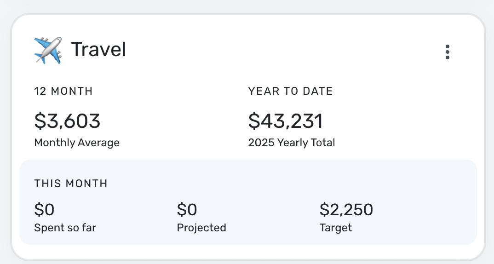Select the Monthly Average label
The width and height of the screenshot is (494, 264).
tap(77, 143)
